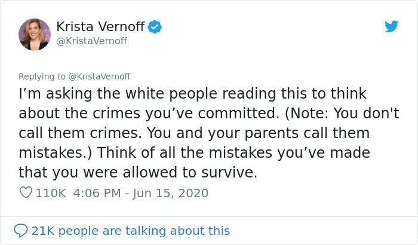Open @KristaVernoff mention in the replying line
Viewport: 418px width, 245px height.
point(99,76)
